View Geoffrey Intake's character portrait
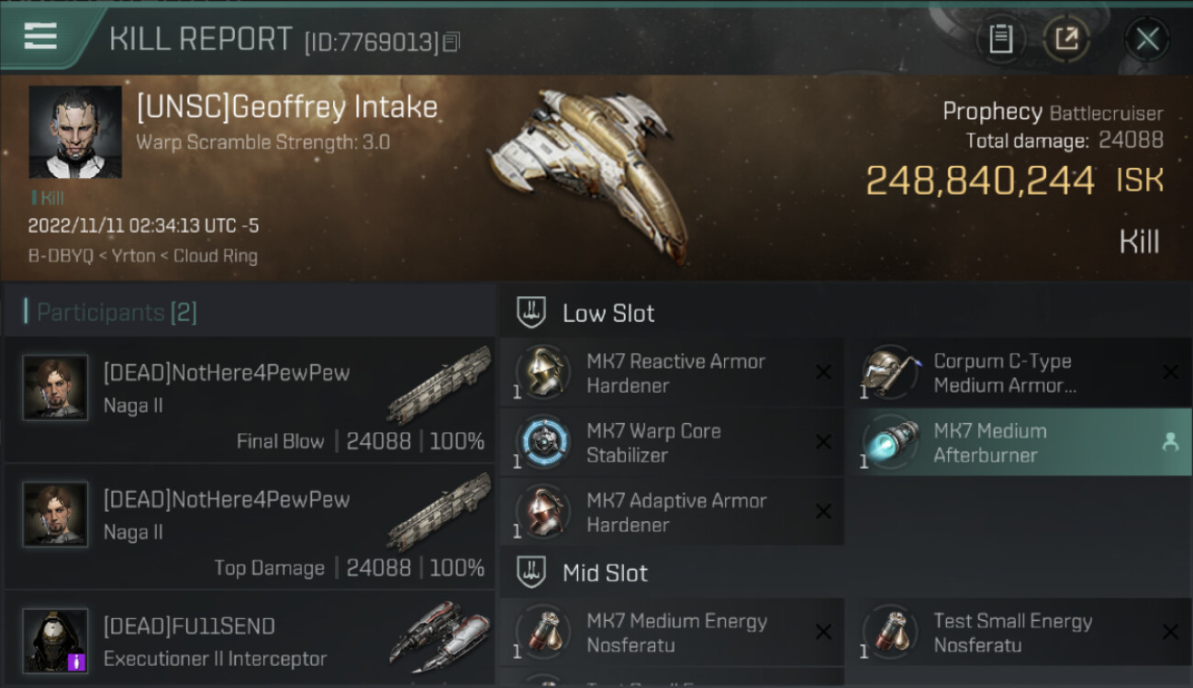The width and height of the screenshot is (1193, 688). 75,132
